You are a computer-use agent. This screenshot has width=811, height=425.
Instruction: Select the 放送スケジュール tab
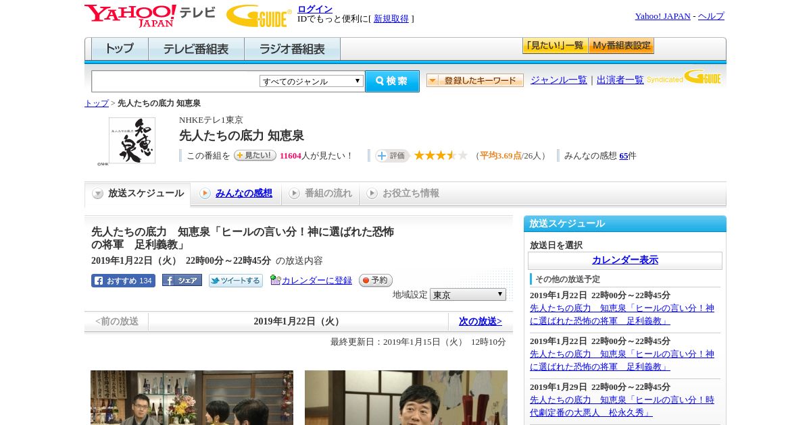pyautogui.click(x=138, y=194)
